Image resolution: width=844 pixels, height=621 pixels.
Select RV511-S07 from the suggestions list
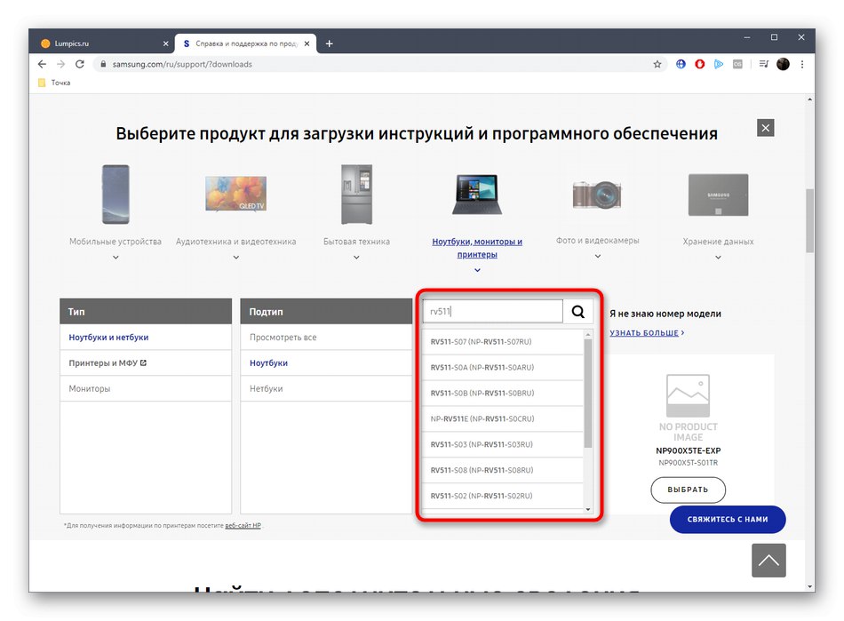point(480,340)
